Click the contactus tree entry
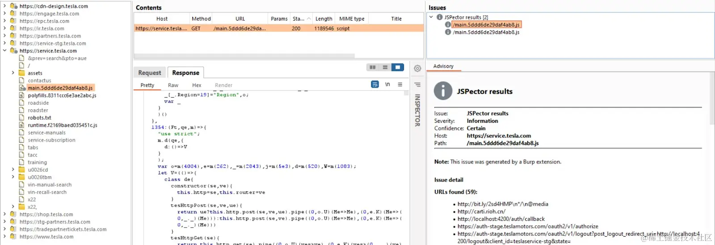Image resolution: width=715 pixels, height=245 pixels. pos(39,81)
